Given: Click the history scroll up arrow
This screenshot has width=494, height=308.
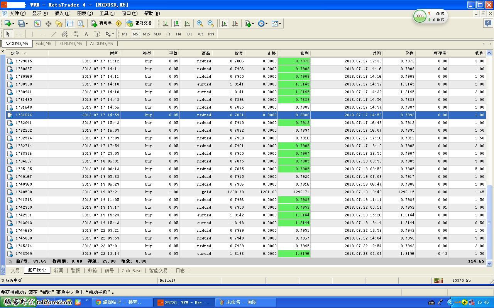Looking at the screenshot, I should 489,53.
